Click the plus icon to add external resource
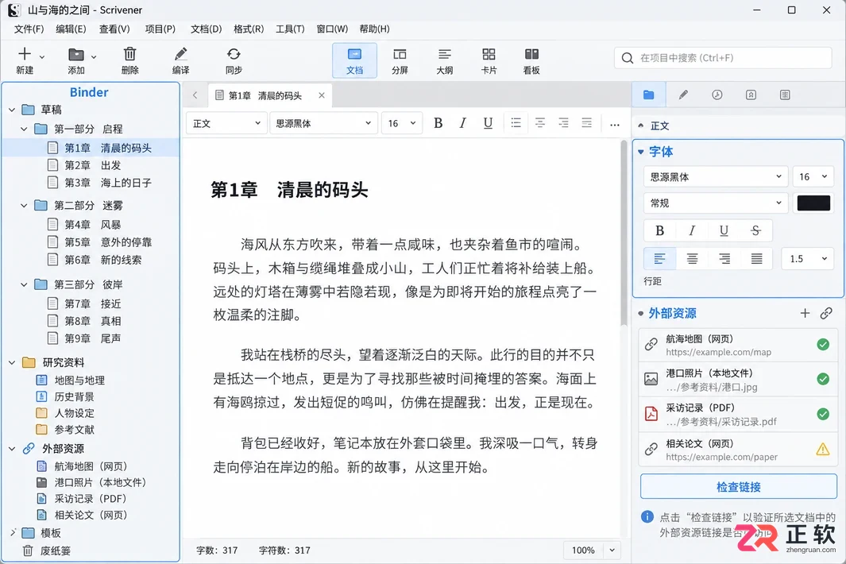The image size is (846, 564). [805, 313]
